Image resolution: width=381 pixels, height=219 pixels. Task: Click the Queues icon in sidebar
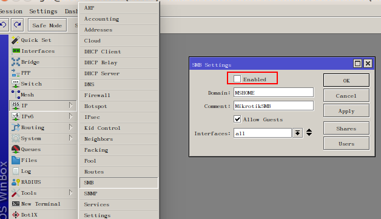click(x=16, y=149)
